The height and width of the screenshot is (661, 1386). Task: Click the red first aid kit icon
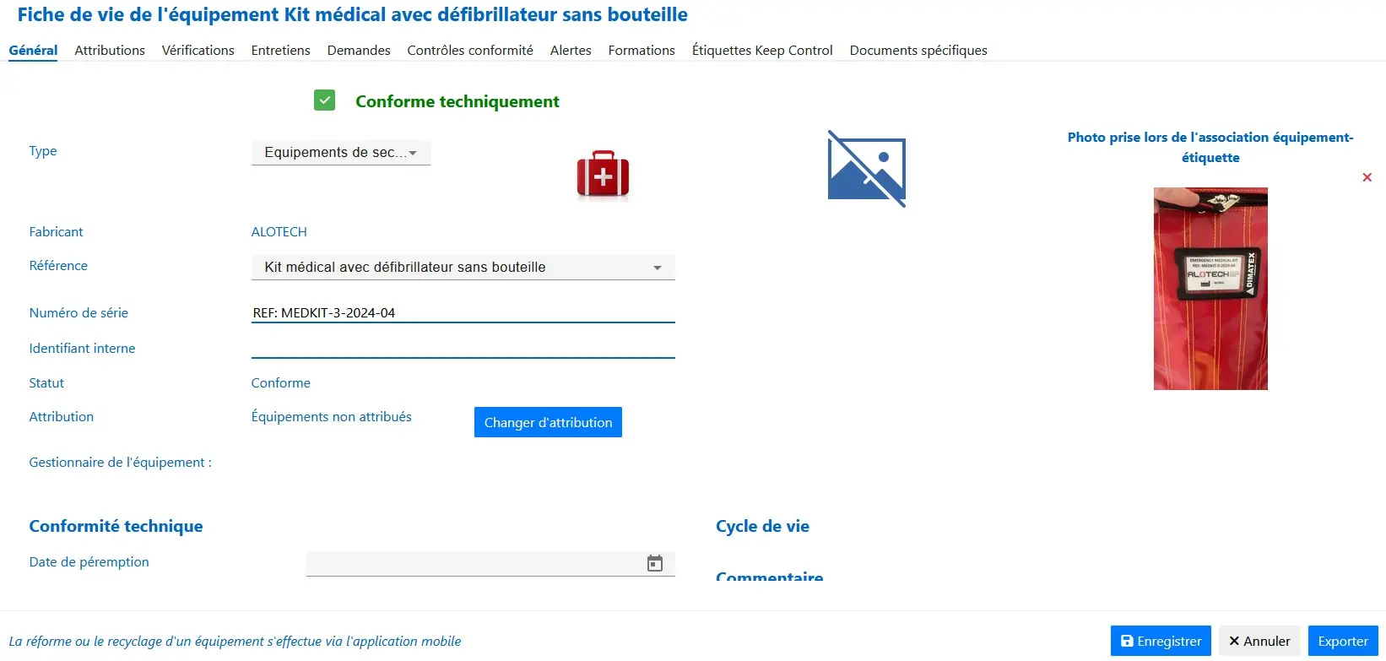point(603,175)
